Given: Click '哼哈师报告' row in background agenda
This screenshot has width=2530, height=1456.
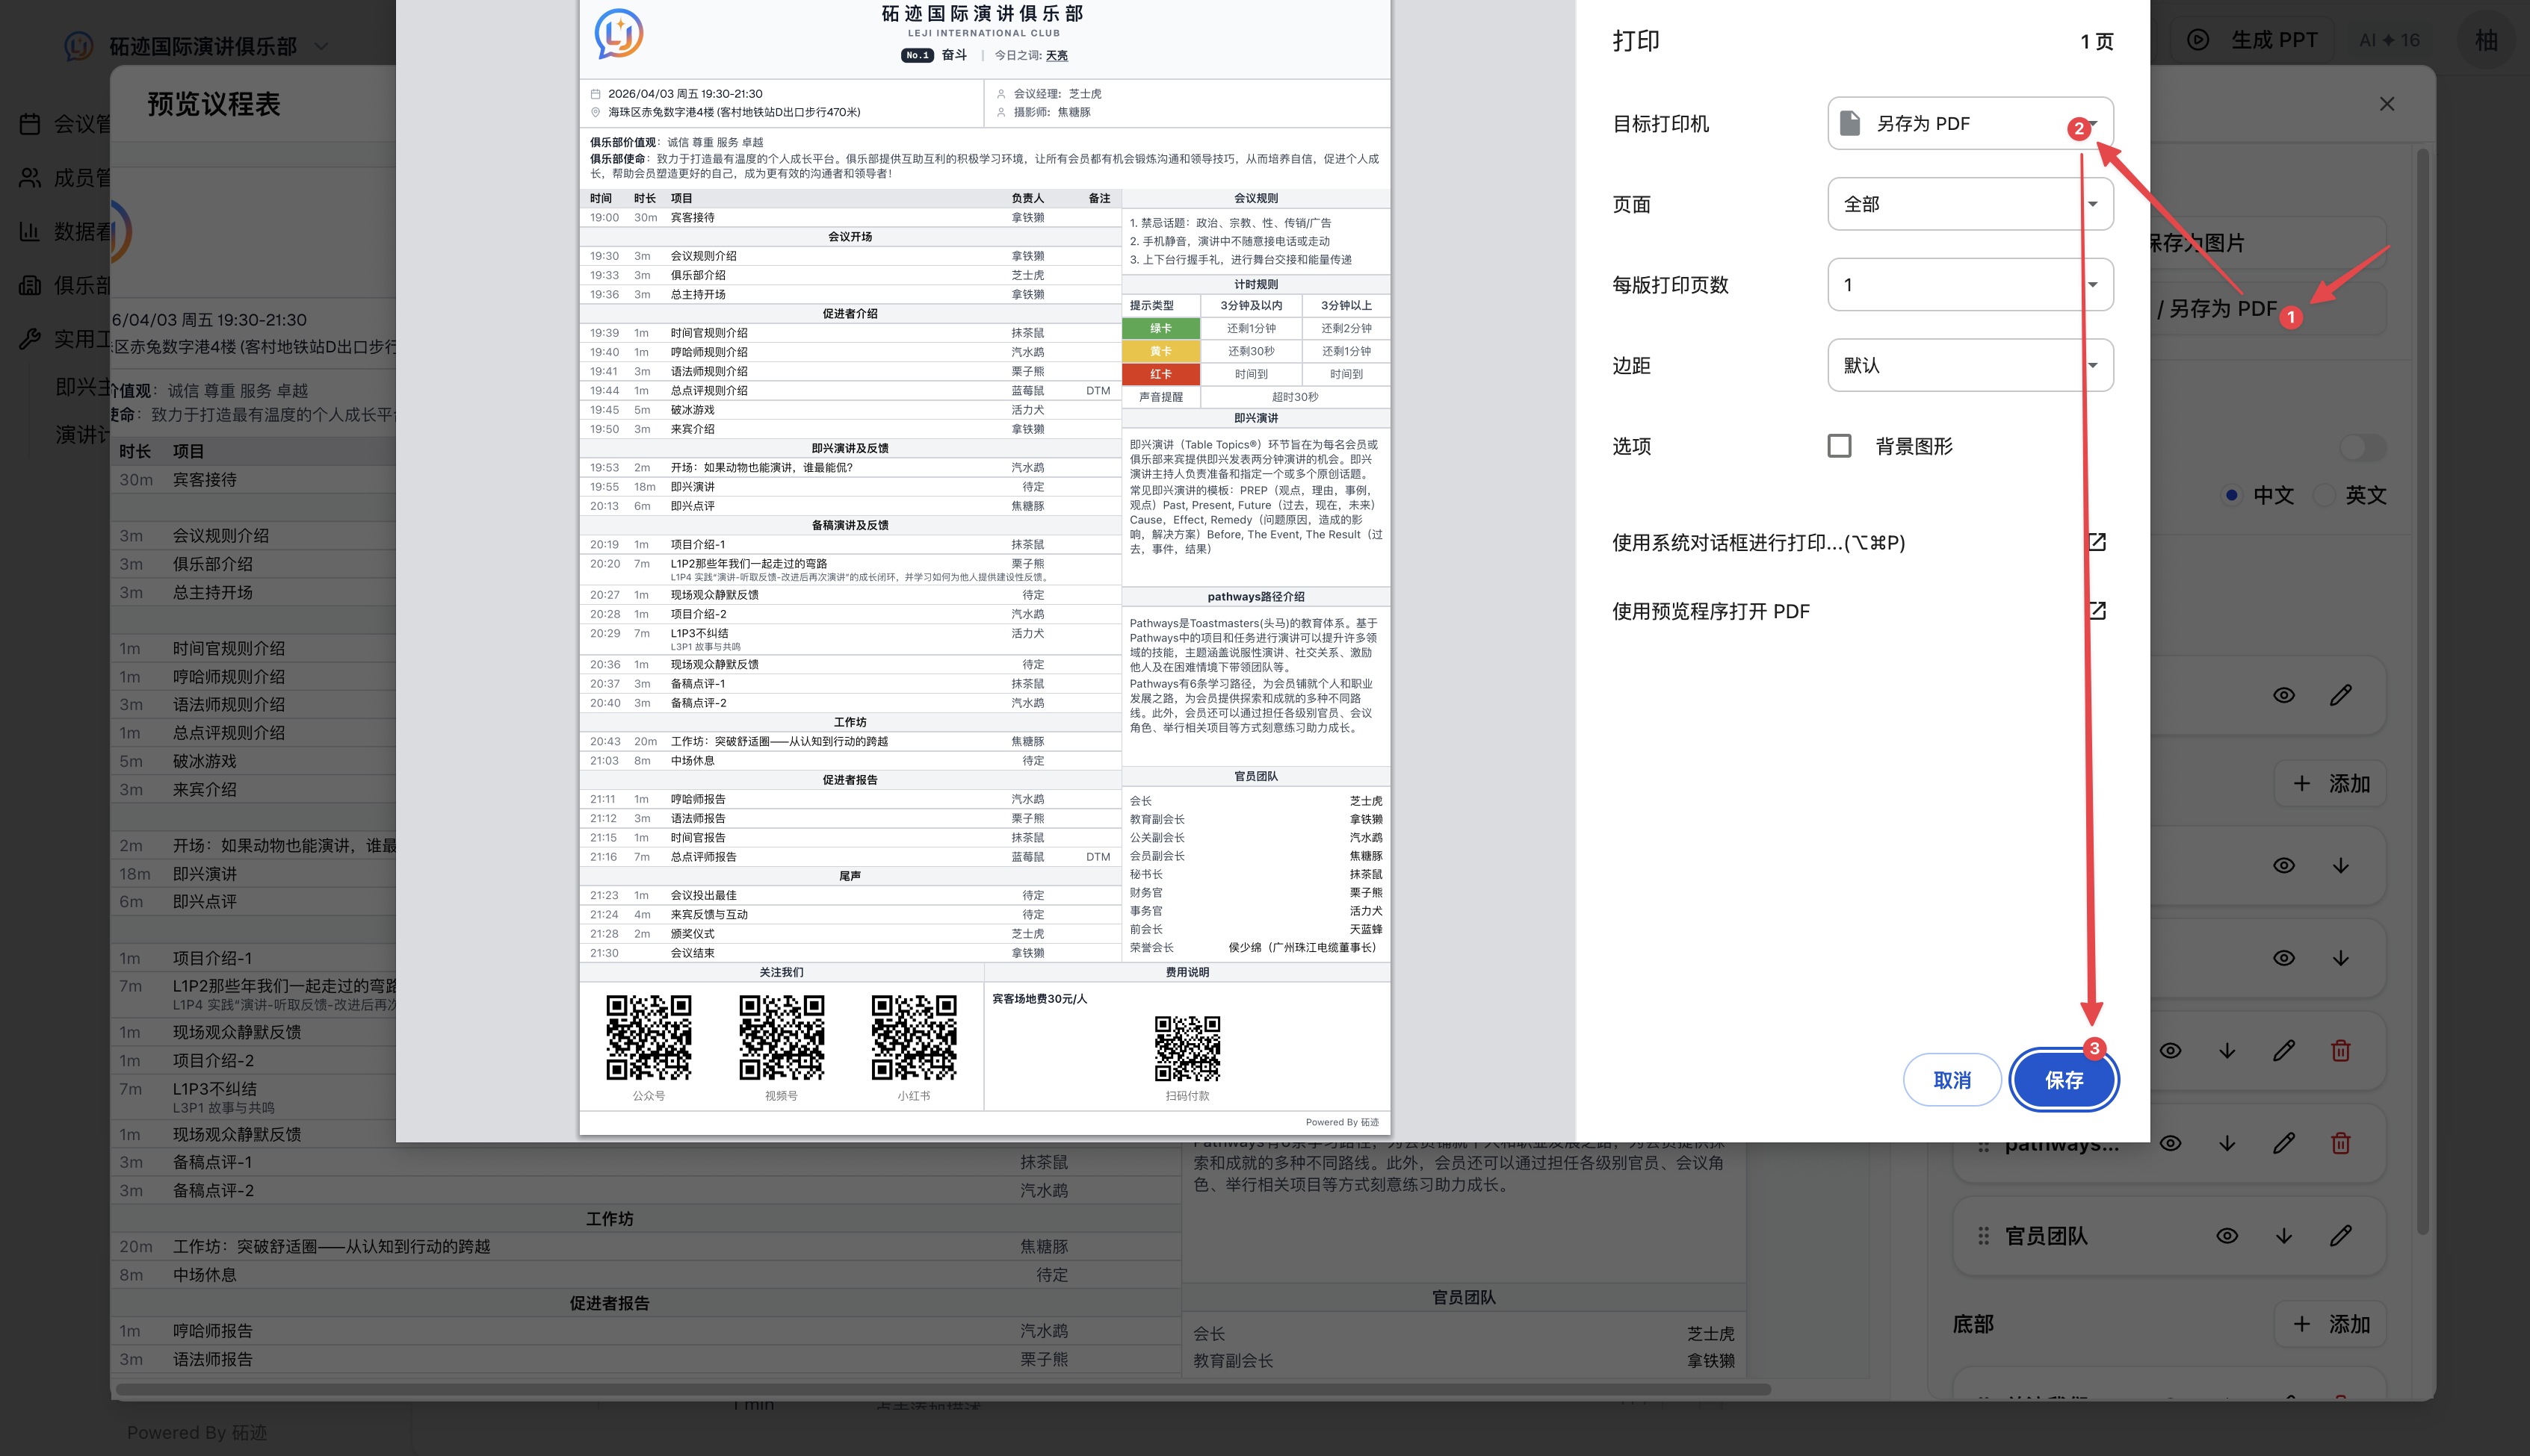Looking at the screenshot, I should 646,1331.
